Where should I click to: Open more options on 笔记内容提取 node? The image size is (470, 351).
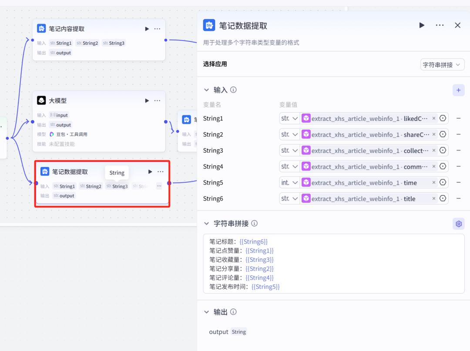coord(158,29)
